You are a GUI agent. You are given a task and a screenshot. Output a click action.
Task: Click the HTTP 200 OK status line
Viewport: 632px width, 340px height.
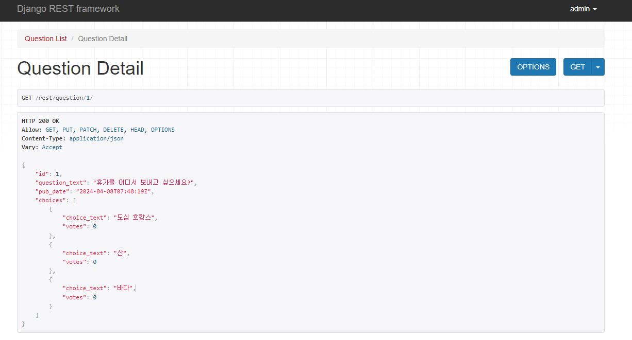[40, 121]
